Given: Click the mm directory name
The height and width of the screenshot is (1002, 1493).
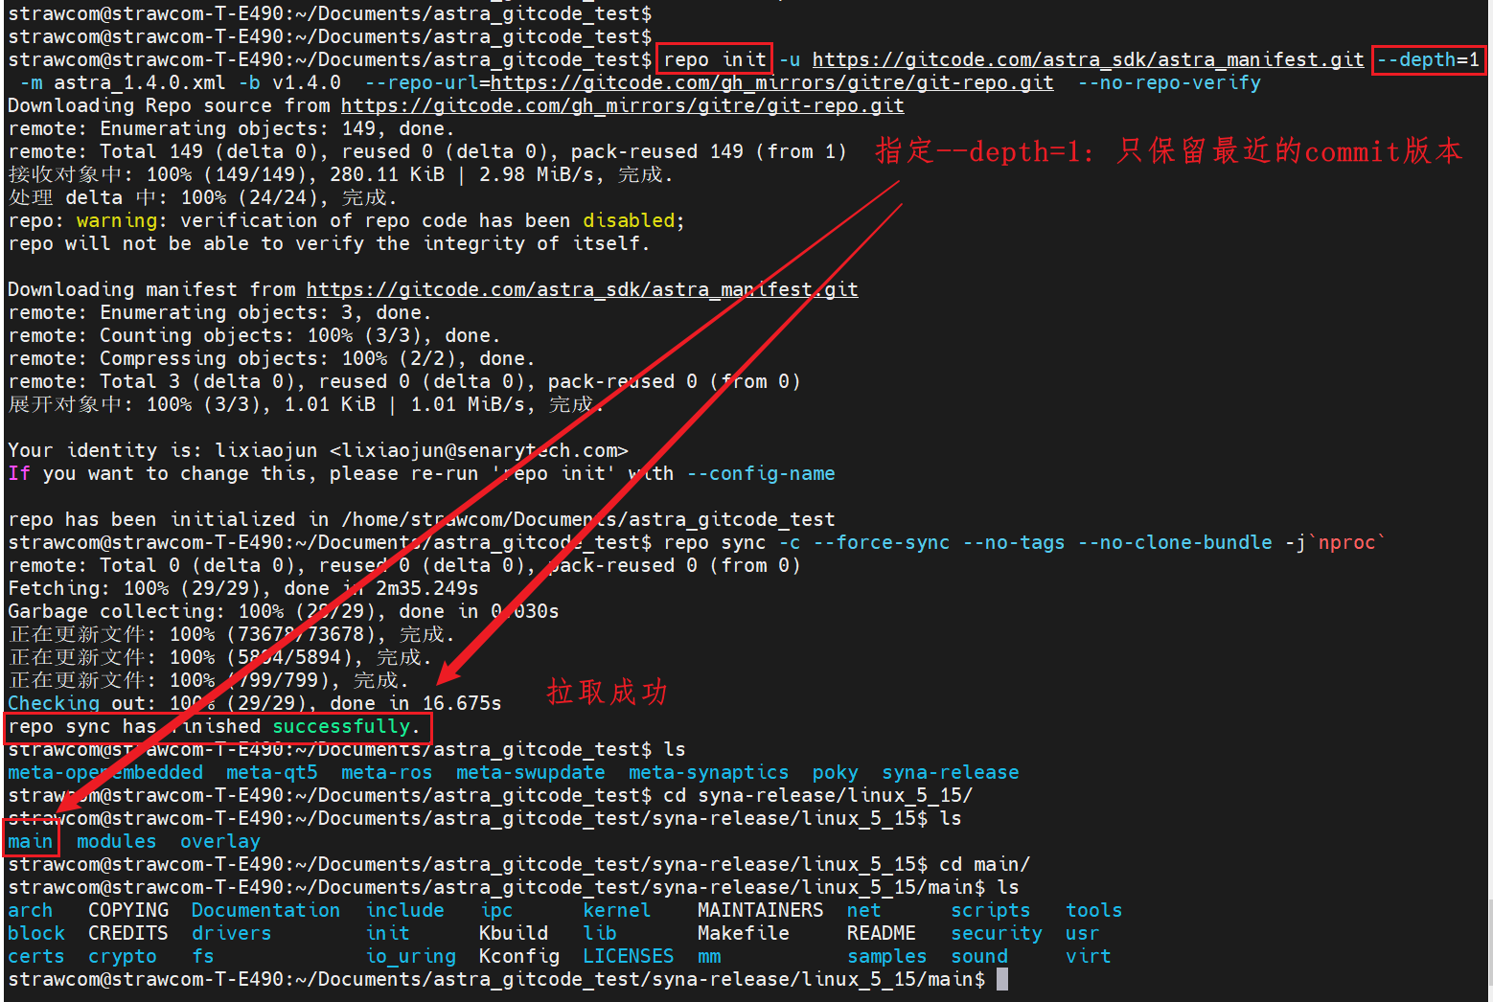Looking at the screenshot, I should pyautogui.click(x=709, y=956).
